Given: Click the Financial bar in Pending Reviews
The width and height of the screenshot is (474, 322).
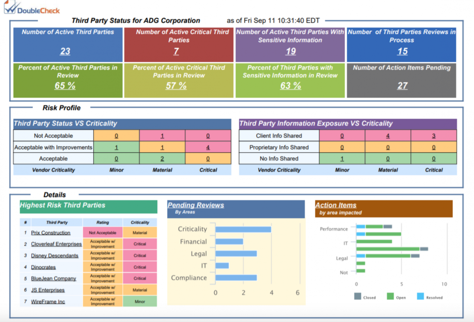Looking at the screenshot, I should coord(229,241).
